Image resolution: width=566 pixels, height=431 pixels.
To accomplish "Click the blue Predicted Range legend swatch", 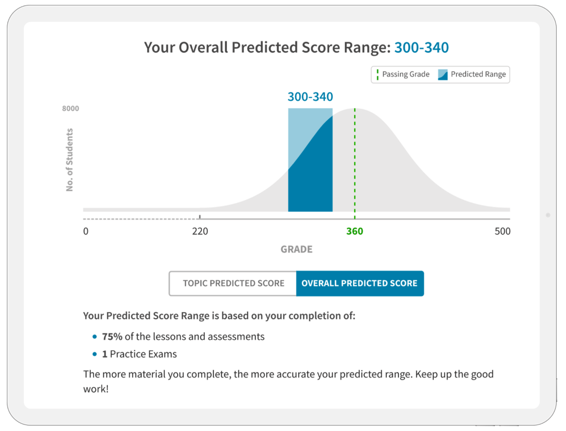I will 443,75.
